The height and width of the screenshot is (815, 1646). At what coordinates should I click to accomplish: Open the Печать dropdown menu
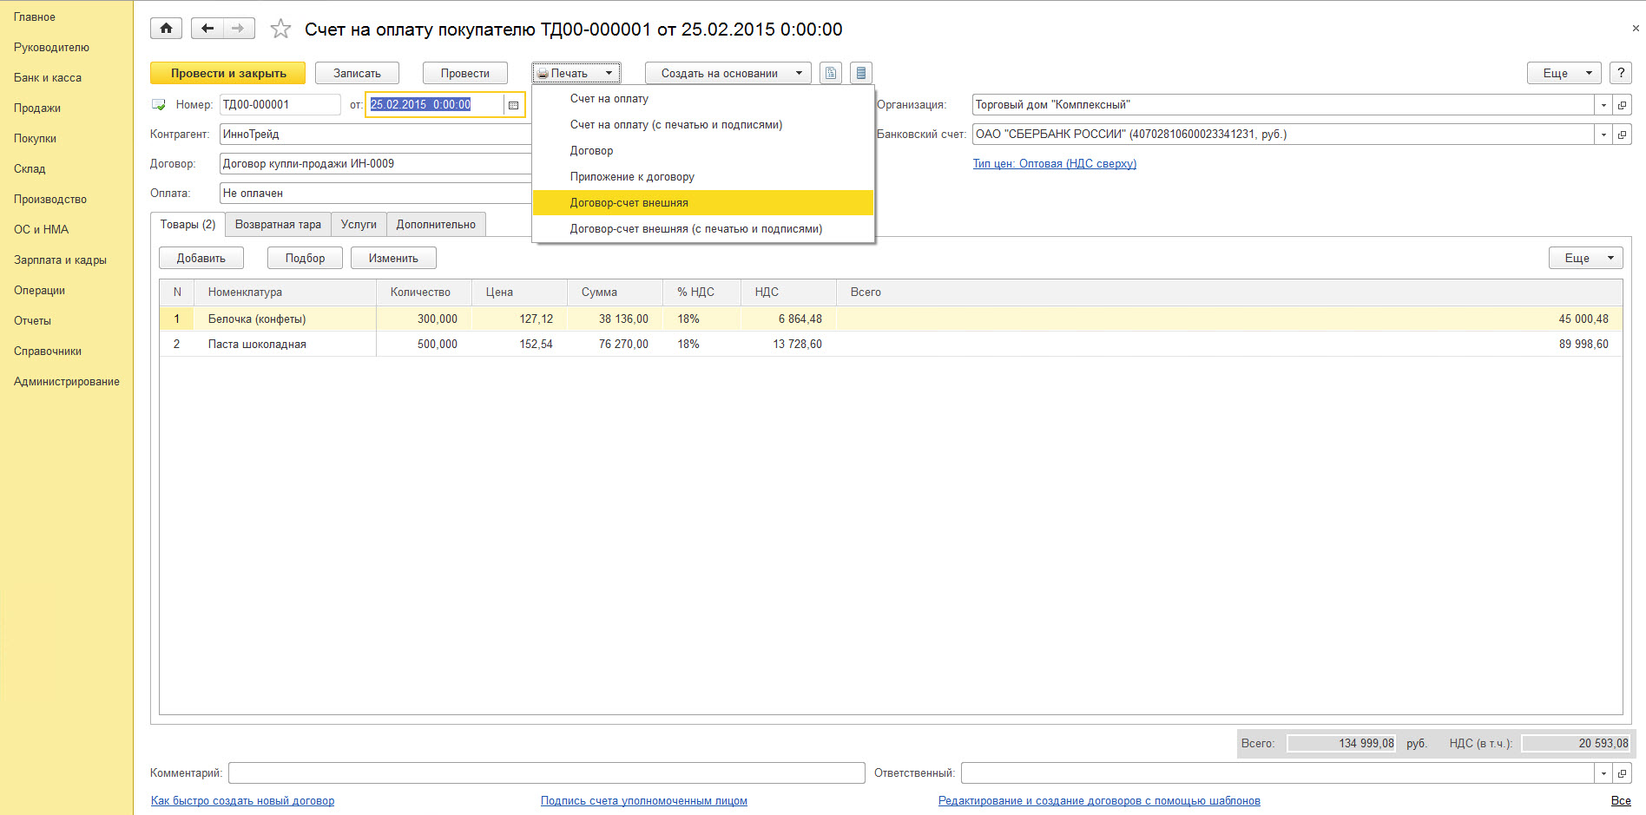click(x=576, y=73)
